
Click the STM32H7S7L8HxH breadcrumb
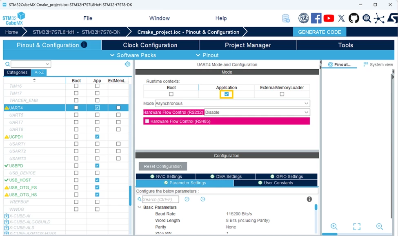point(76,32)
